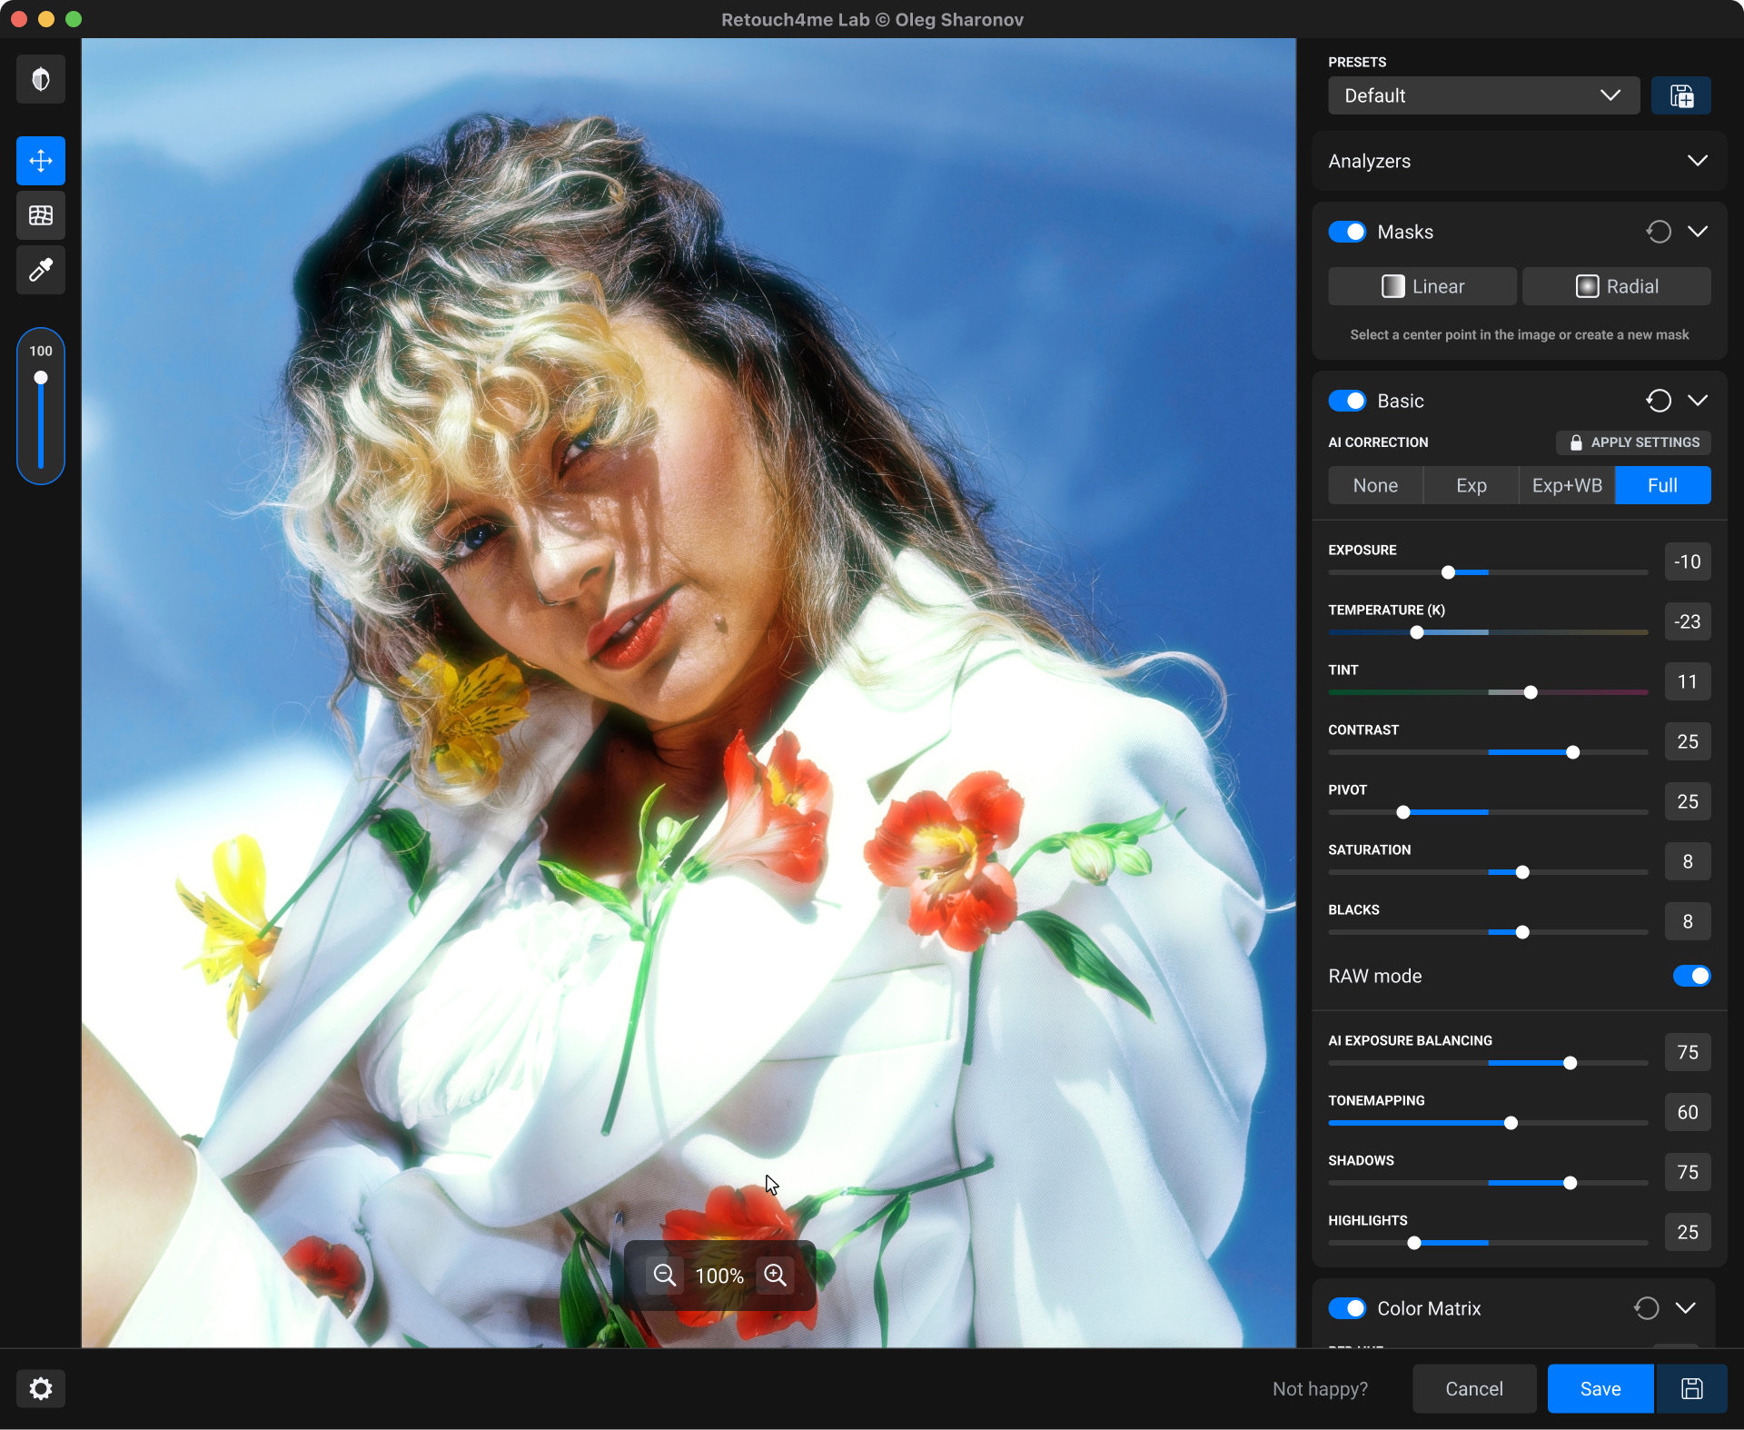The width and height of the screenshot is (1744, 1430).
Task: Zoom in with the magnifier plus icon
Action: tap(775, 1275)
